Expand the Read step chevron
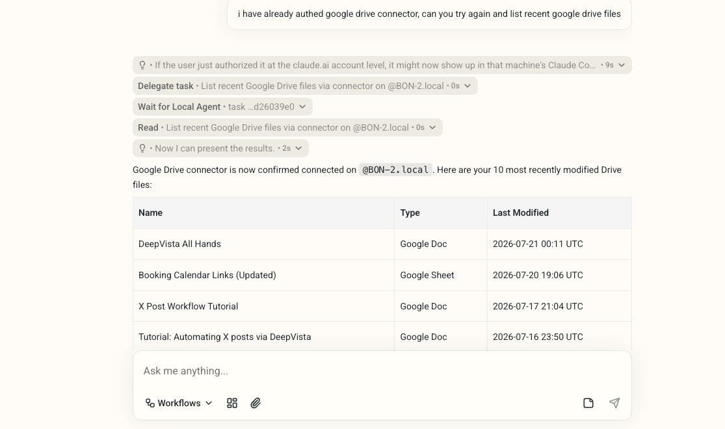725x429 pixels. point(432,127)
